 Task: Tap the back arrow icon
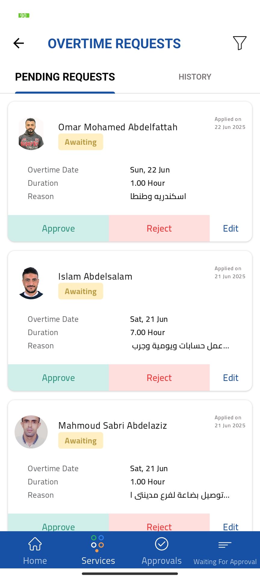pos(19,43)
